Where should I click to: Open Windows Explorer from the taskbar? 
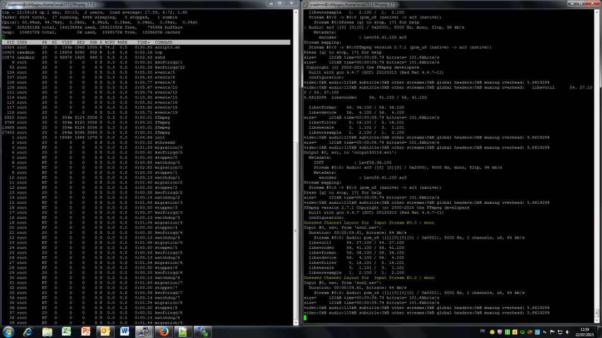47,332
